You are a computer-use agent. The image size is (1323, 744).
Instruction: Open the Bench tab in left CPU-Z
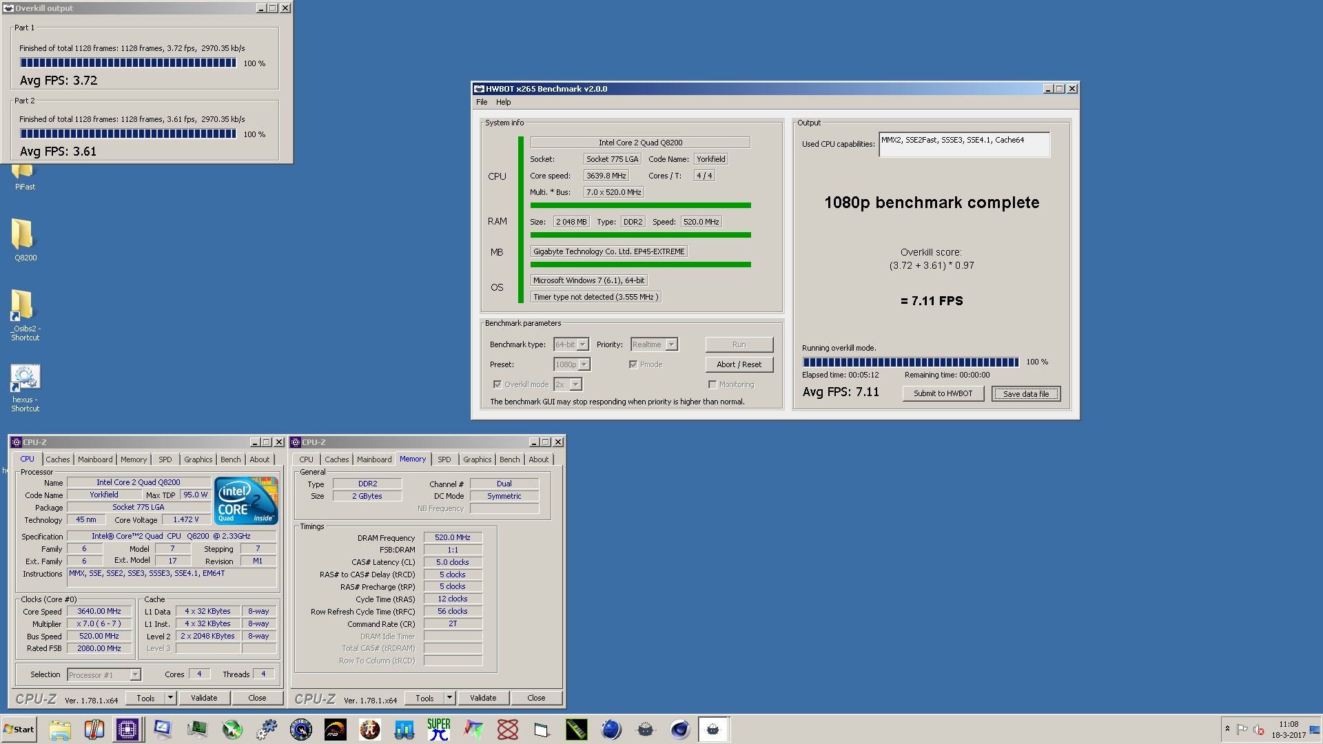[x=231, y=459]
